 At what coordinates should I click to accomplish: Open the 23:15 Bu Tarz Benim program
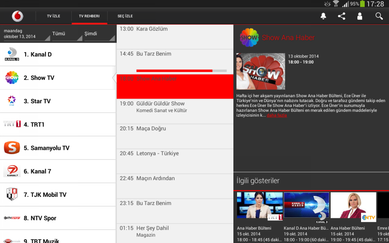click(x=175, y=211)
